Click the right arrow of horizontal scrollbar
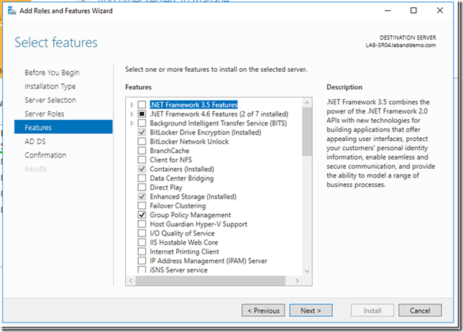This screenshot has width=463, height=332. point(298,281)
